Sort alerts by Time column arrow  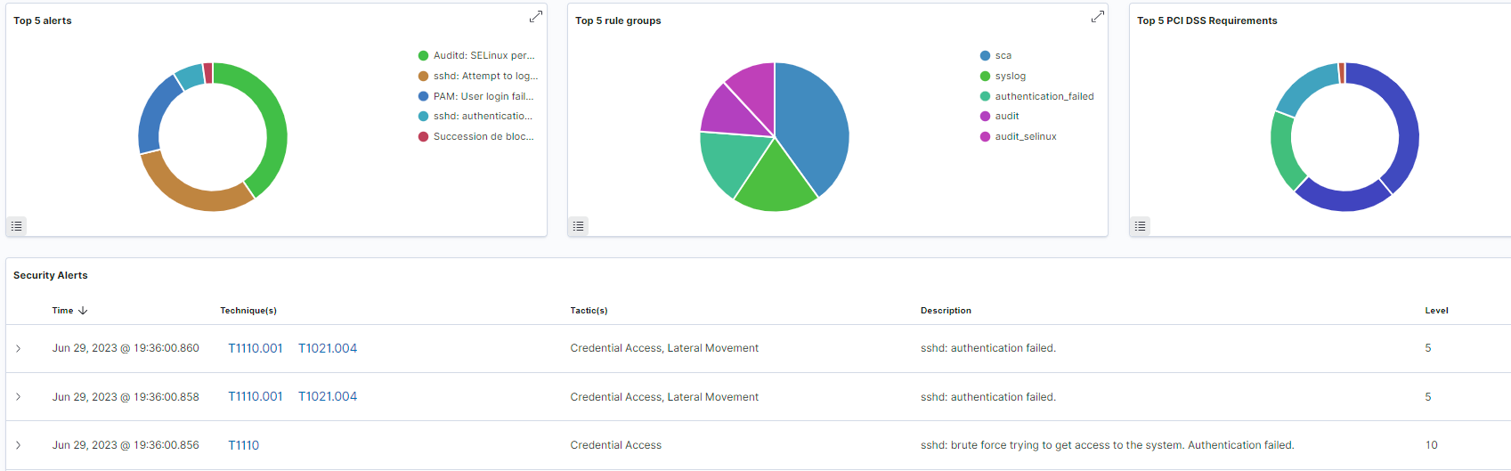tap(83, 311)
